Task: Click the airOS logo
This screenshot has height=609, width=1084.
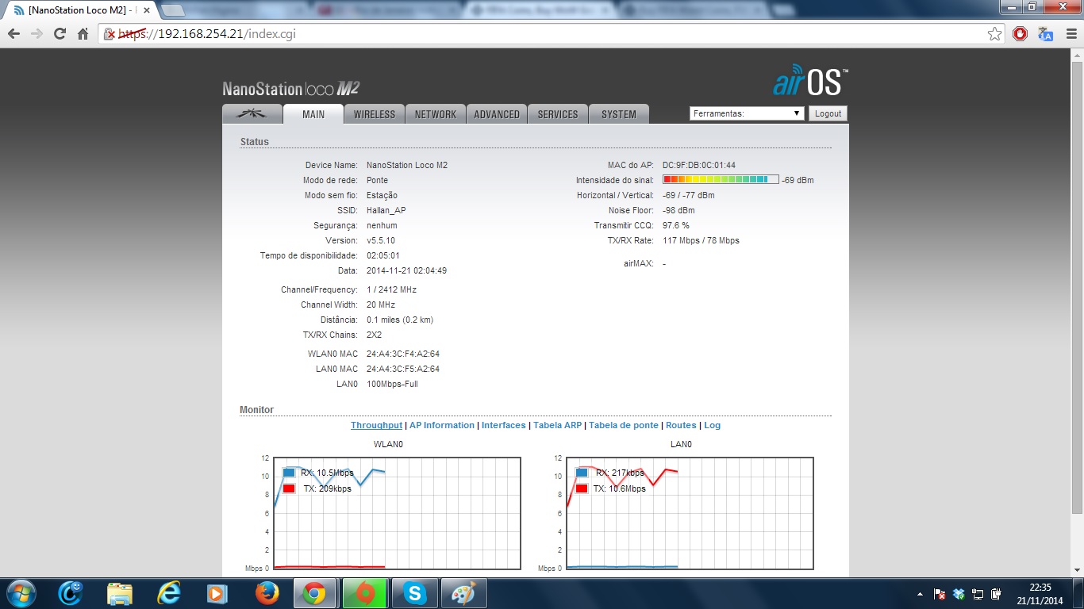Action: [x=810, y=82]
